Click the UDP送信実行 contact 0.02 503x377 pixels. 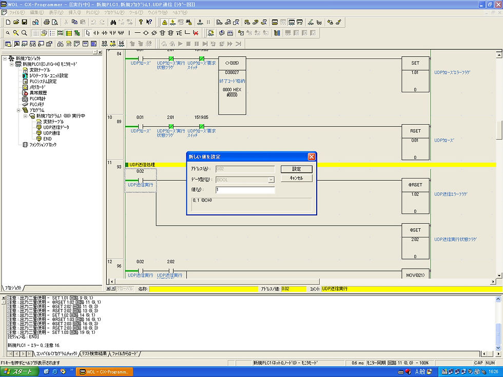click(141, 180)
